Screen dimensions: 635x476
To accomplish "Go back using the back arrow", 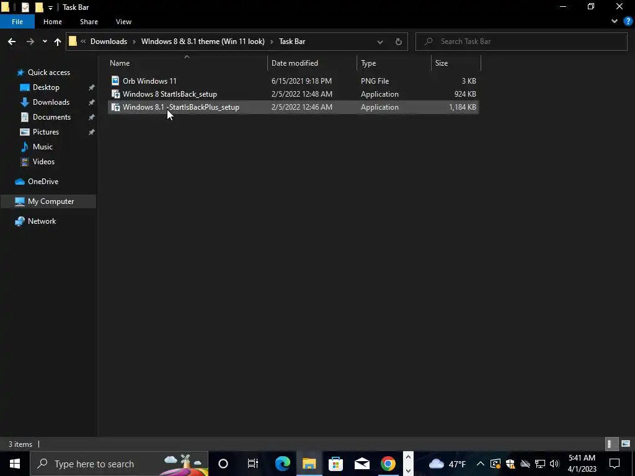I will tap(12, 42).
